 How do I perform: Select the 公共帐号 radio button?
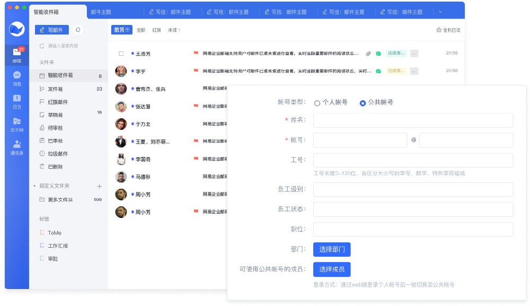(363, 103)
